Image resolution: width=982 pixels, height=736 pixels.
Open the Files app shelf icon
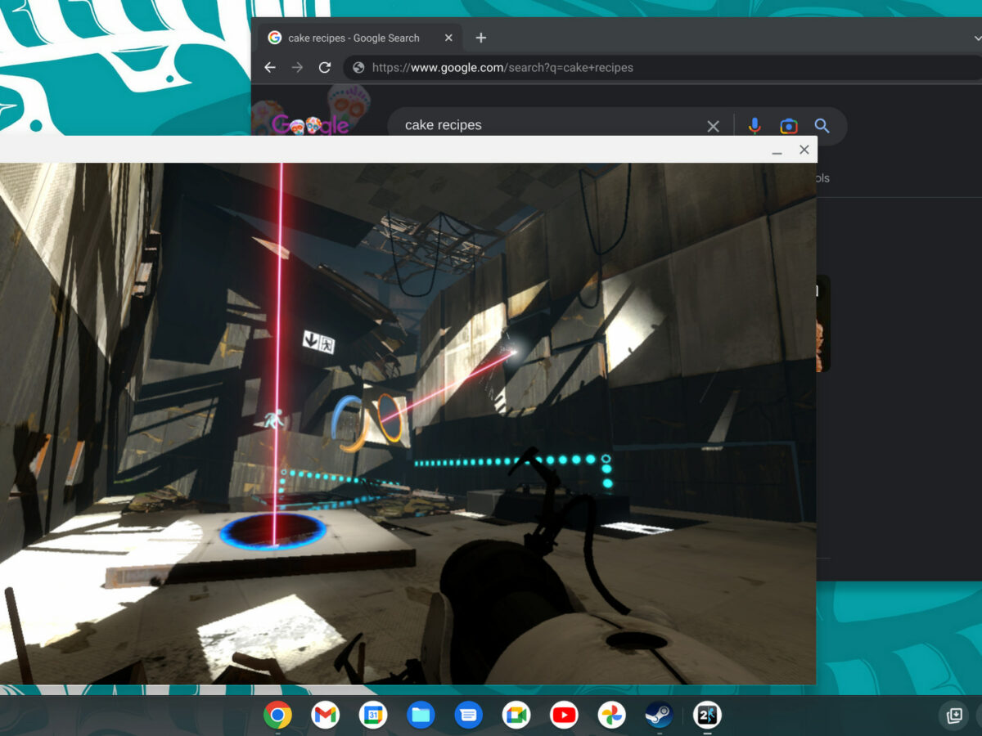tap(421, 716)
